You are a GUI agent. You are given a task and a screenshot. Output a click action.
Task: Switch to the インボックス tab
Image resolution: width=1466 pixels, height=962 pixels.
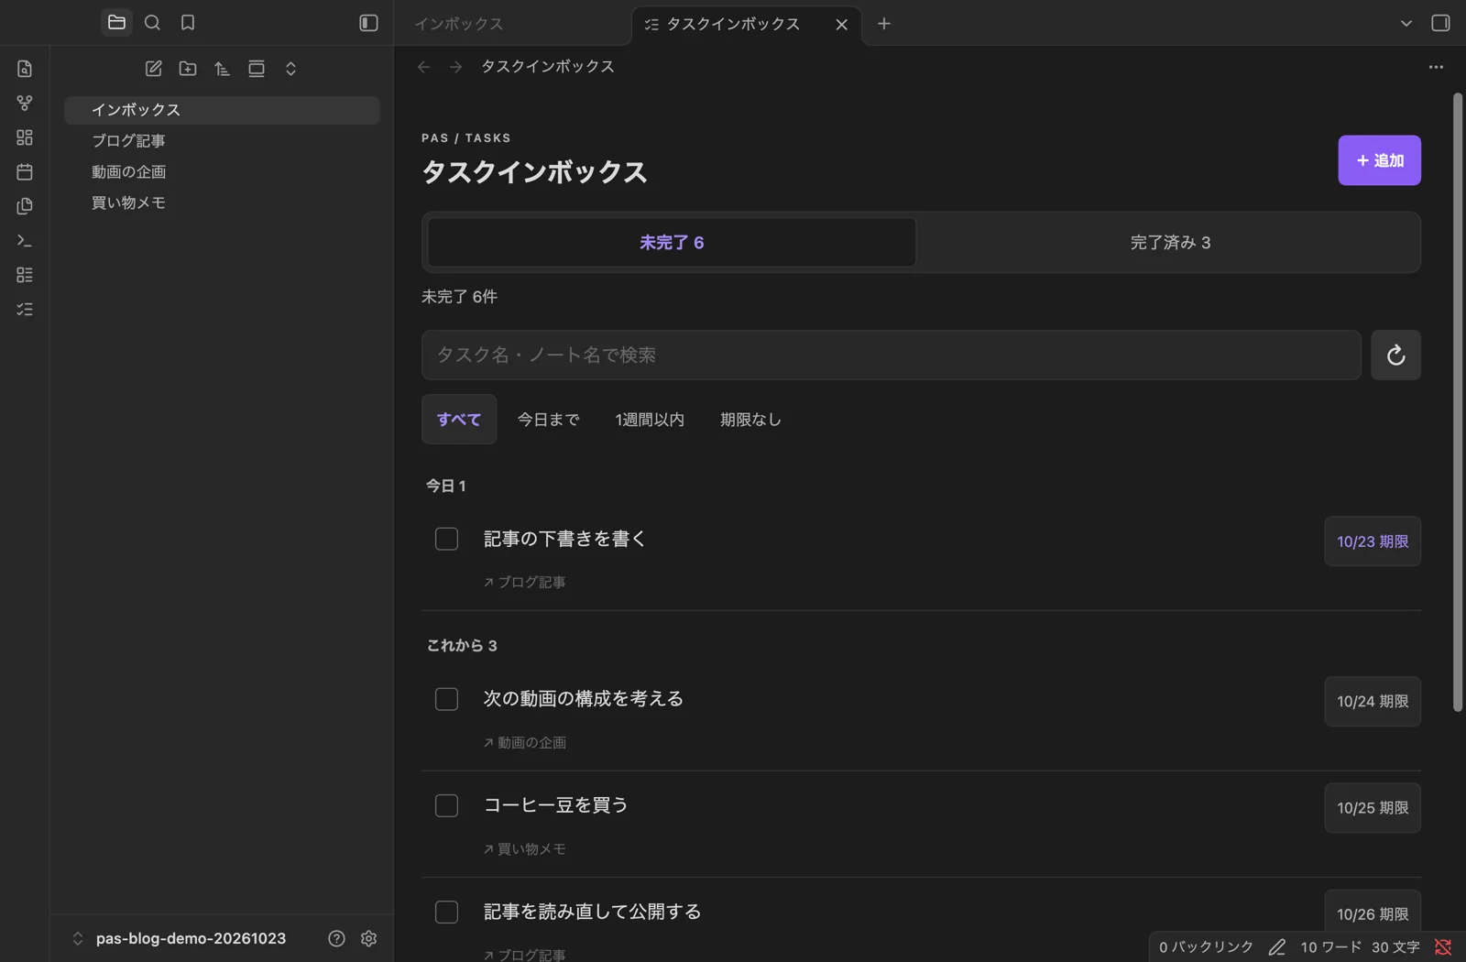click(x=459, y=24)
